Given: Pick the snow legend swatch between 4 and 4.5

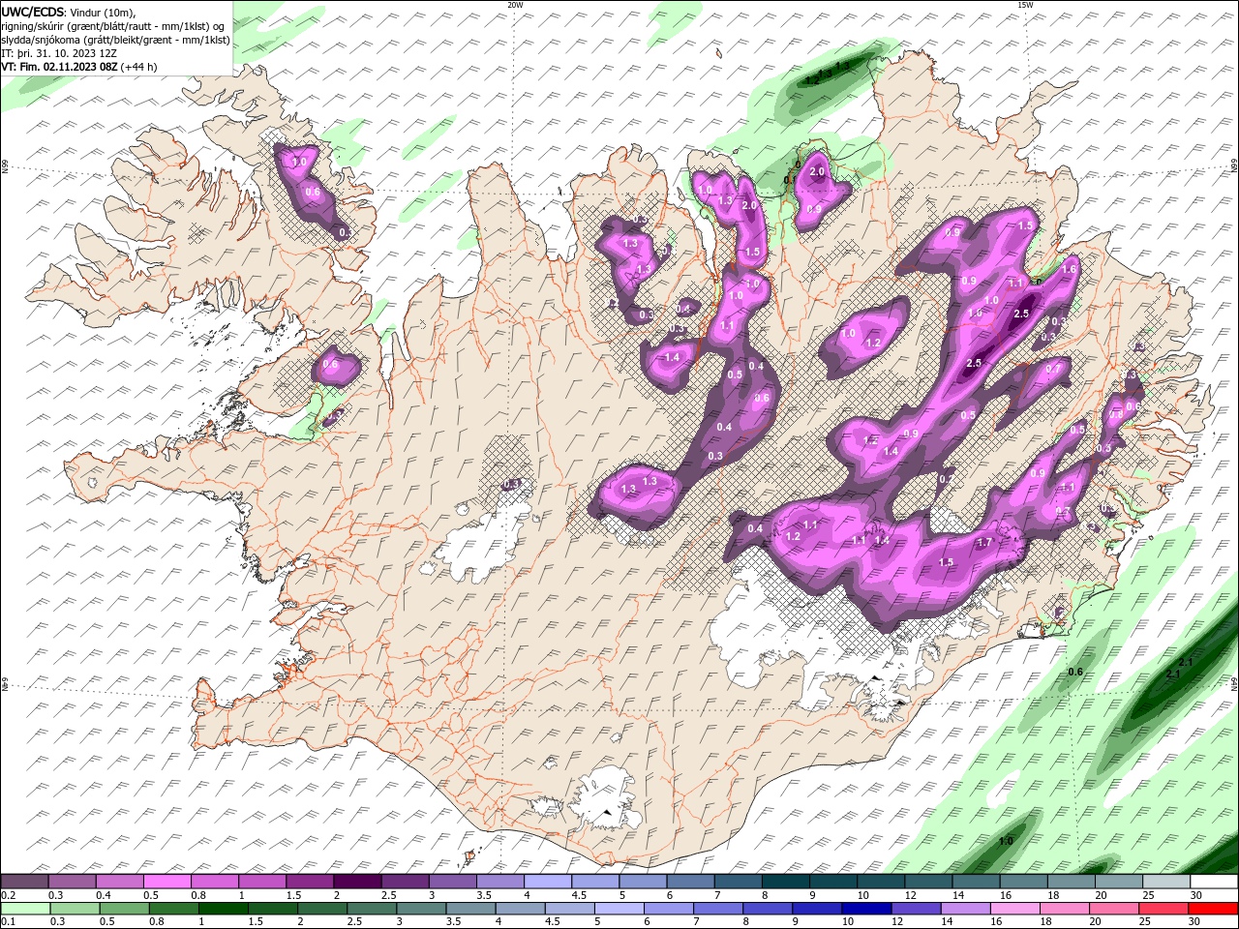Looking at the screenshot, I should (x=547, y=882).
